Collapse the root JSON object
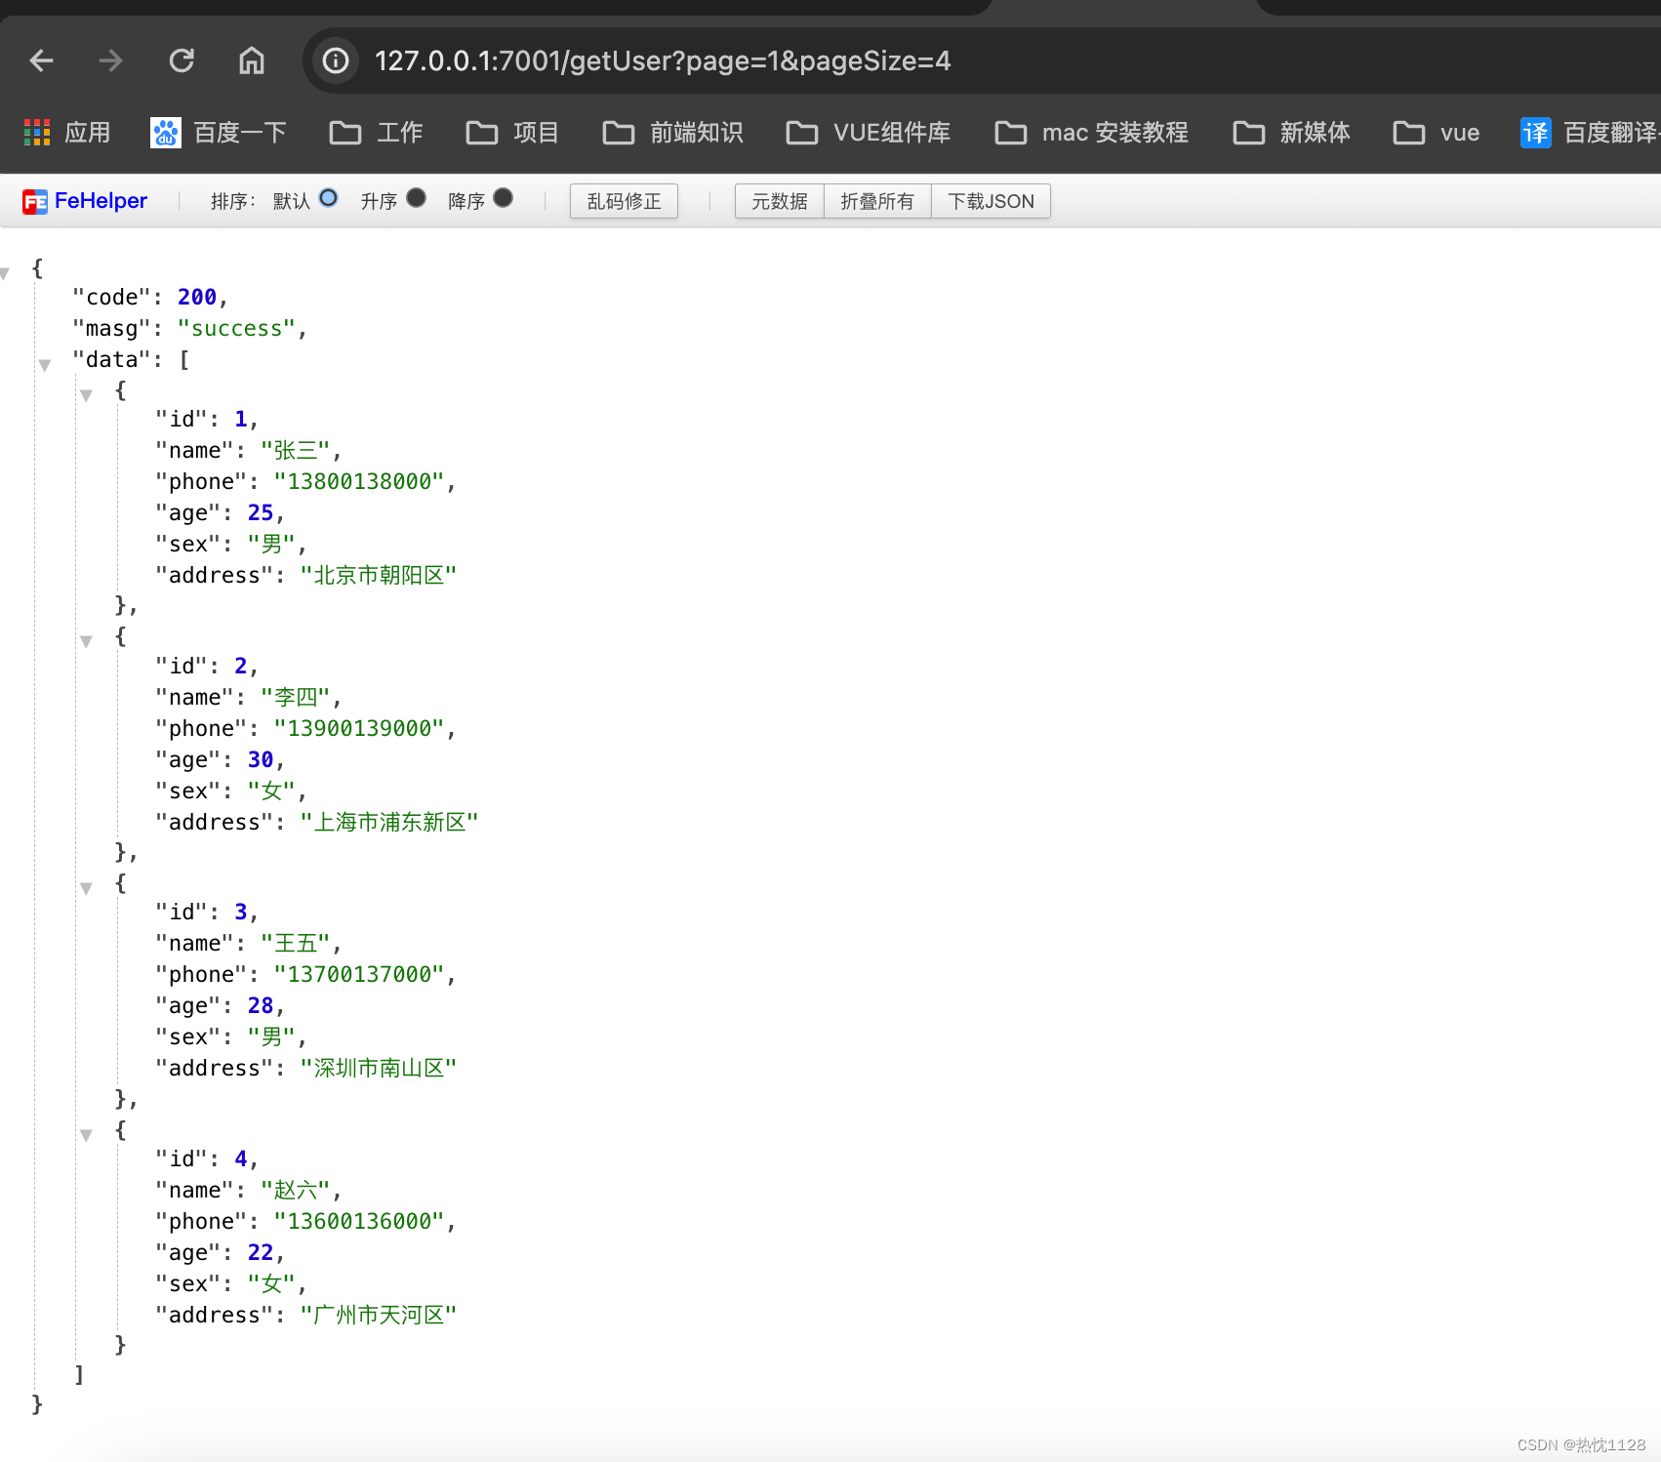Screen dimensions: 1661x1462 [5, 273]
